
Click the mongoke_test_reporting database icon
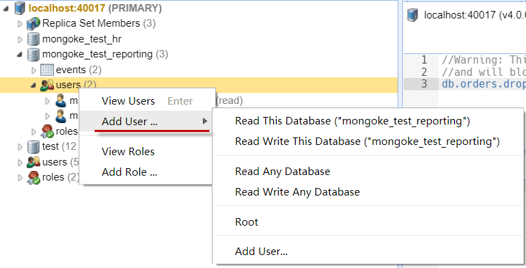coord(33,55)
